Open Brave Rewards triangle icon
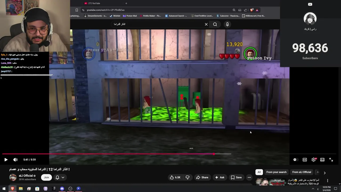Screen dimensions: 341x192 pyautogui.click(x=257, y=10)
